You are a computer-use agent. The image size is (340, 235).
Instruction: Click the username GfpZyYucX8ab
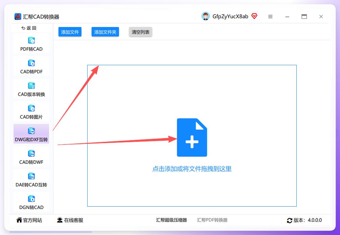230,17
